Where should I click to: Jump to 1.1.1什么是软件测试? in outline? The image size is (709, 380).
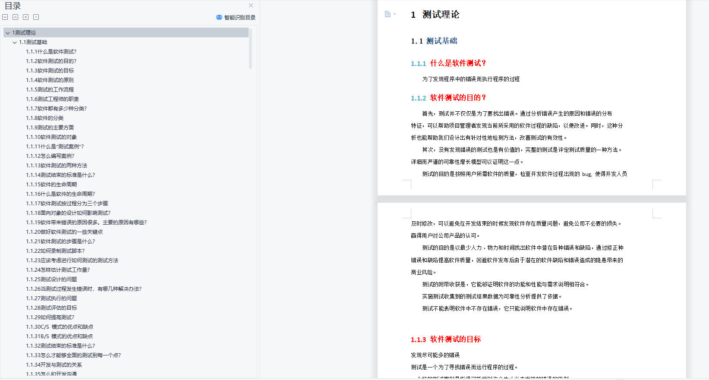coord(51,52)
